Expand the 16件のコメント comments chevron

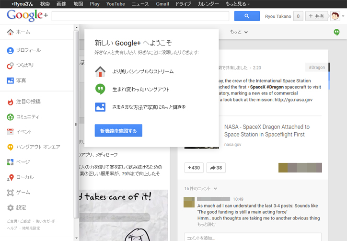pyautogui.click(x=215, y=189)
